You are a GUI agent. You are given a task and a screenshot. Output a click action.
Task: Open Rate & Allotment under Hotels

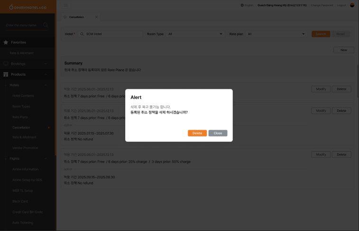point(24,137)
